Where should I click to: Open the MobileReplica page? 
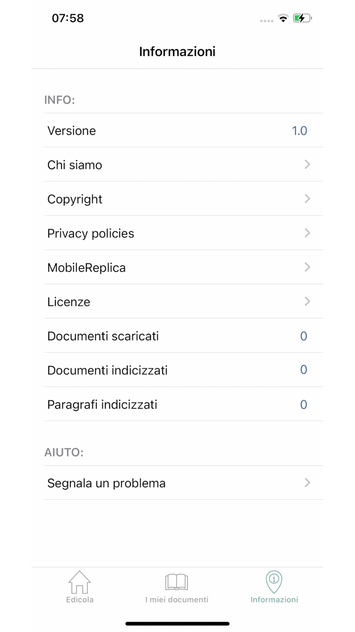click(x=177, y=267)
